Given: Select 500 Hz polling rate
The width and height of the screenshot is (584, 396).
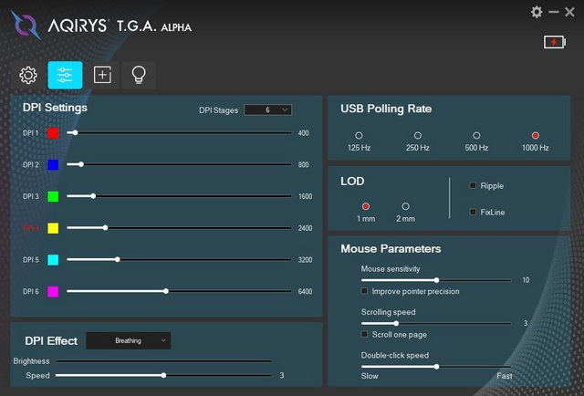Looking at the screenshot, I should coord(476,135).
